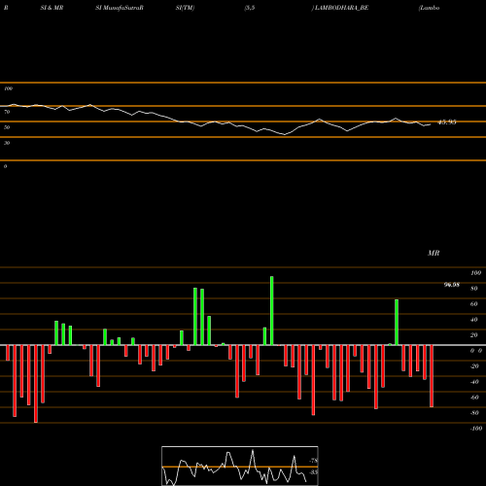
Task: Click the 'MR' panel title
Action: click(x=434, y=253)
